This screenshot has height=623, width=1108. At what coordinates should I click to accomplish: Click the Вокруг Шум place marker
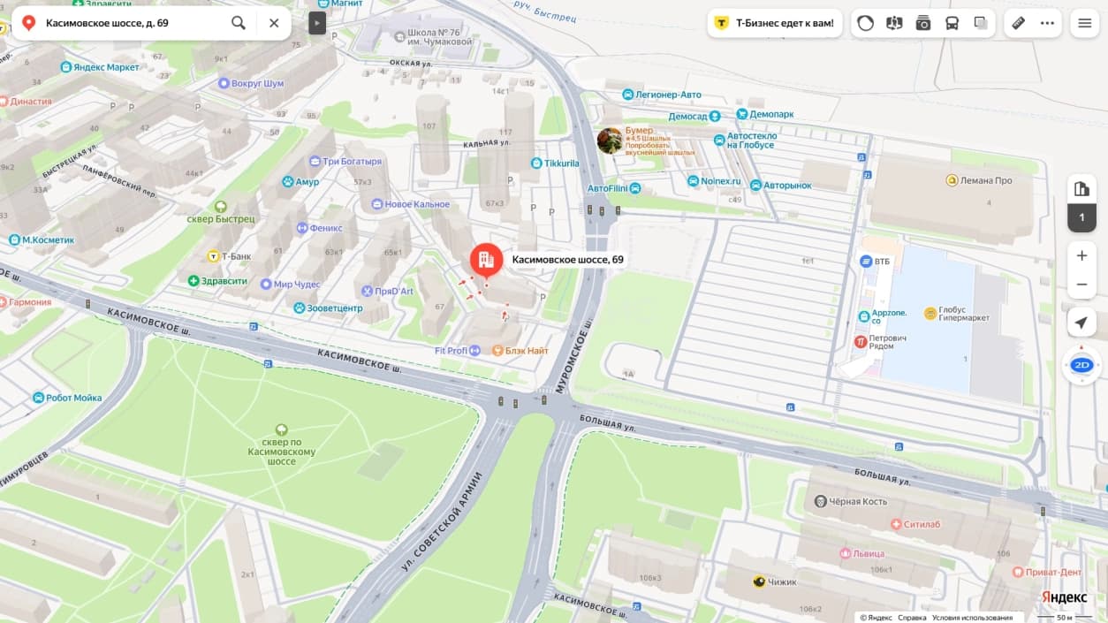224,83
